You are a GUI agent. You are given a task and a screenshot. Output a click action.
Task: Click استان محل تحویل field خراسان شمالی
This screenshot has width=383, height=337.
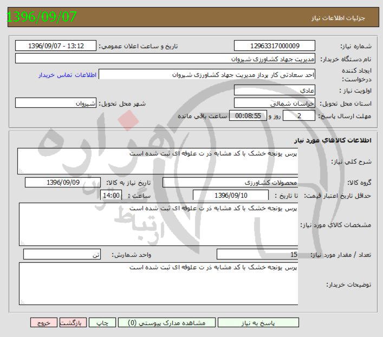(x=275, y=103)
